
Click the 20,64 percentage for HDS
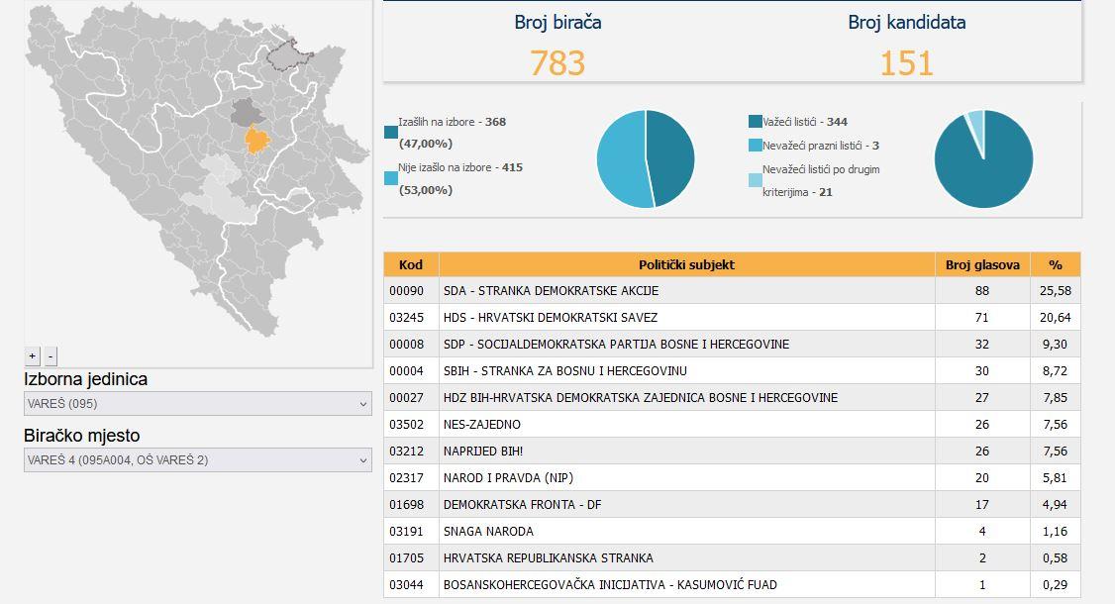tap(1056, 317)
